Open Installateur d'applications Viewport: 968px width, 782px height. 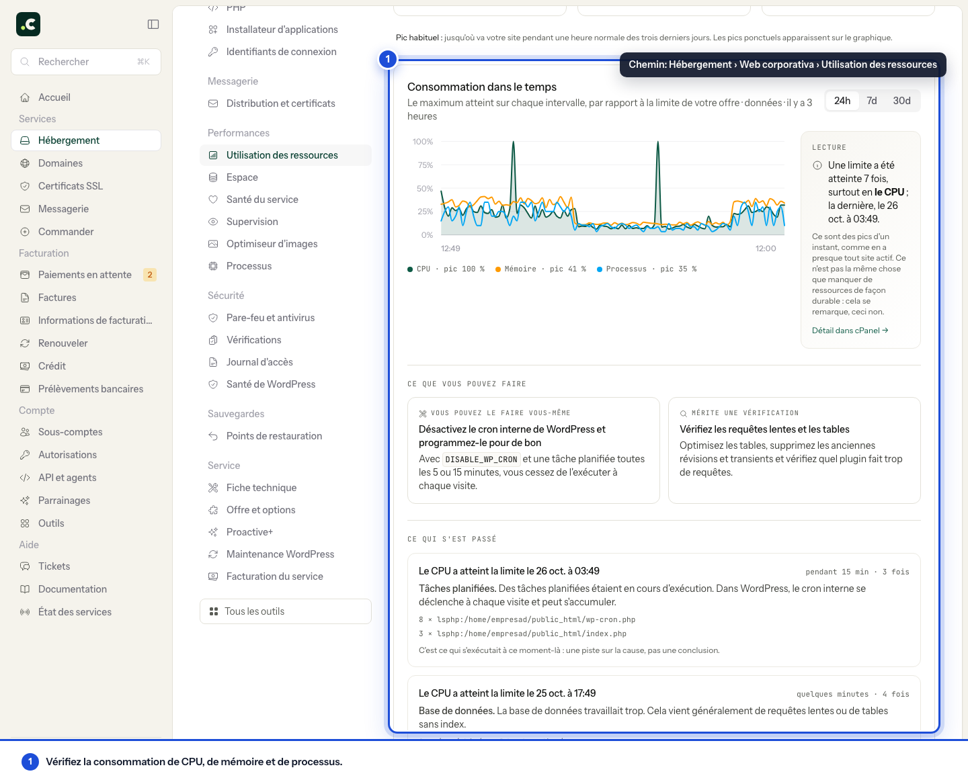[286, 30]
